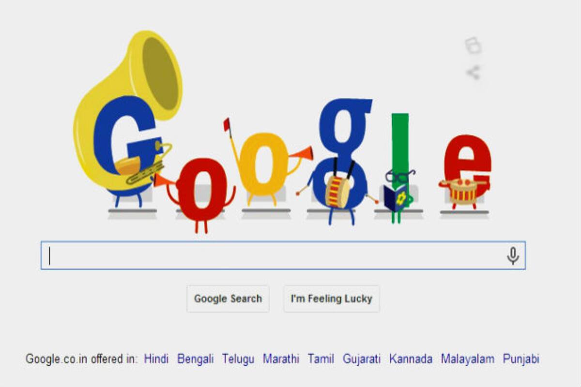Select the Malayalam language link
Viewport: 581px width, 387px height.
click(468, 359)
